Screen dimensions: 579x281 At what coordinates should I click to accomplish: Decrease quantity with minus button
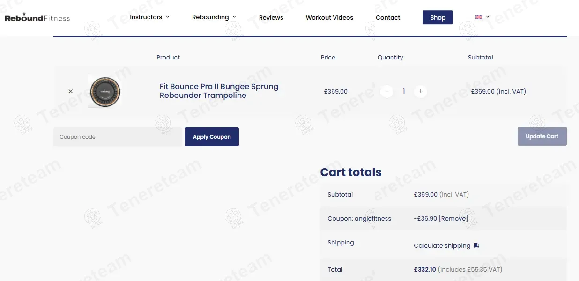coord(386,91)
